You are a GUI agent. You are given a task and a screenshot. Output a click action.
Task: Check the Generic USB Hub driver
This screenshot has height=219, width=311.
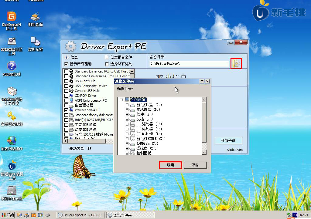pos(66,91)
